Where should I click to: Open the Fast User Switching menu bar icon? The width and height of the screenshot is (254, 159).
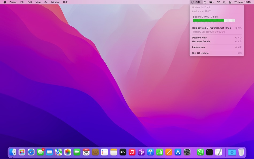(205, 2)
